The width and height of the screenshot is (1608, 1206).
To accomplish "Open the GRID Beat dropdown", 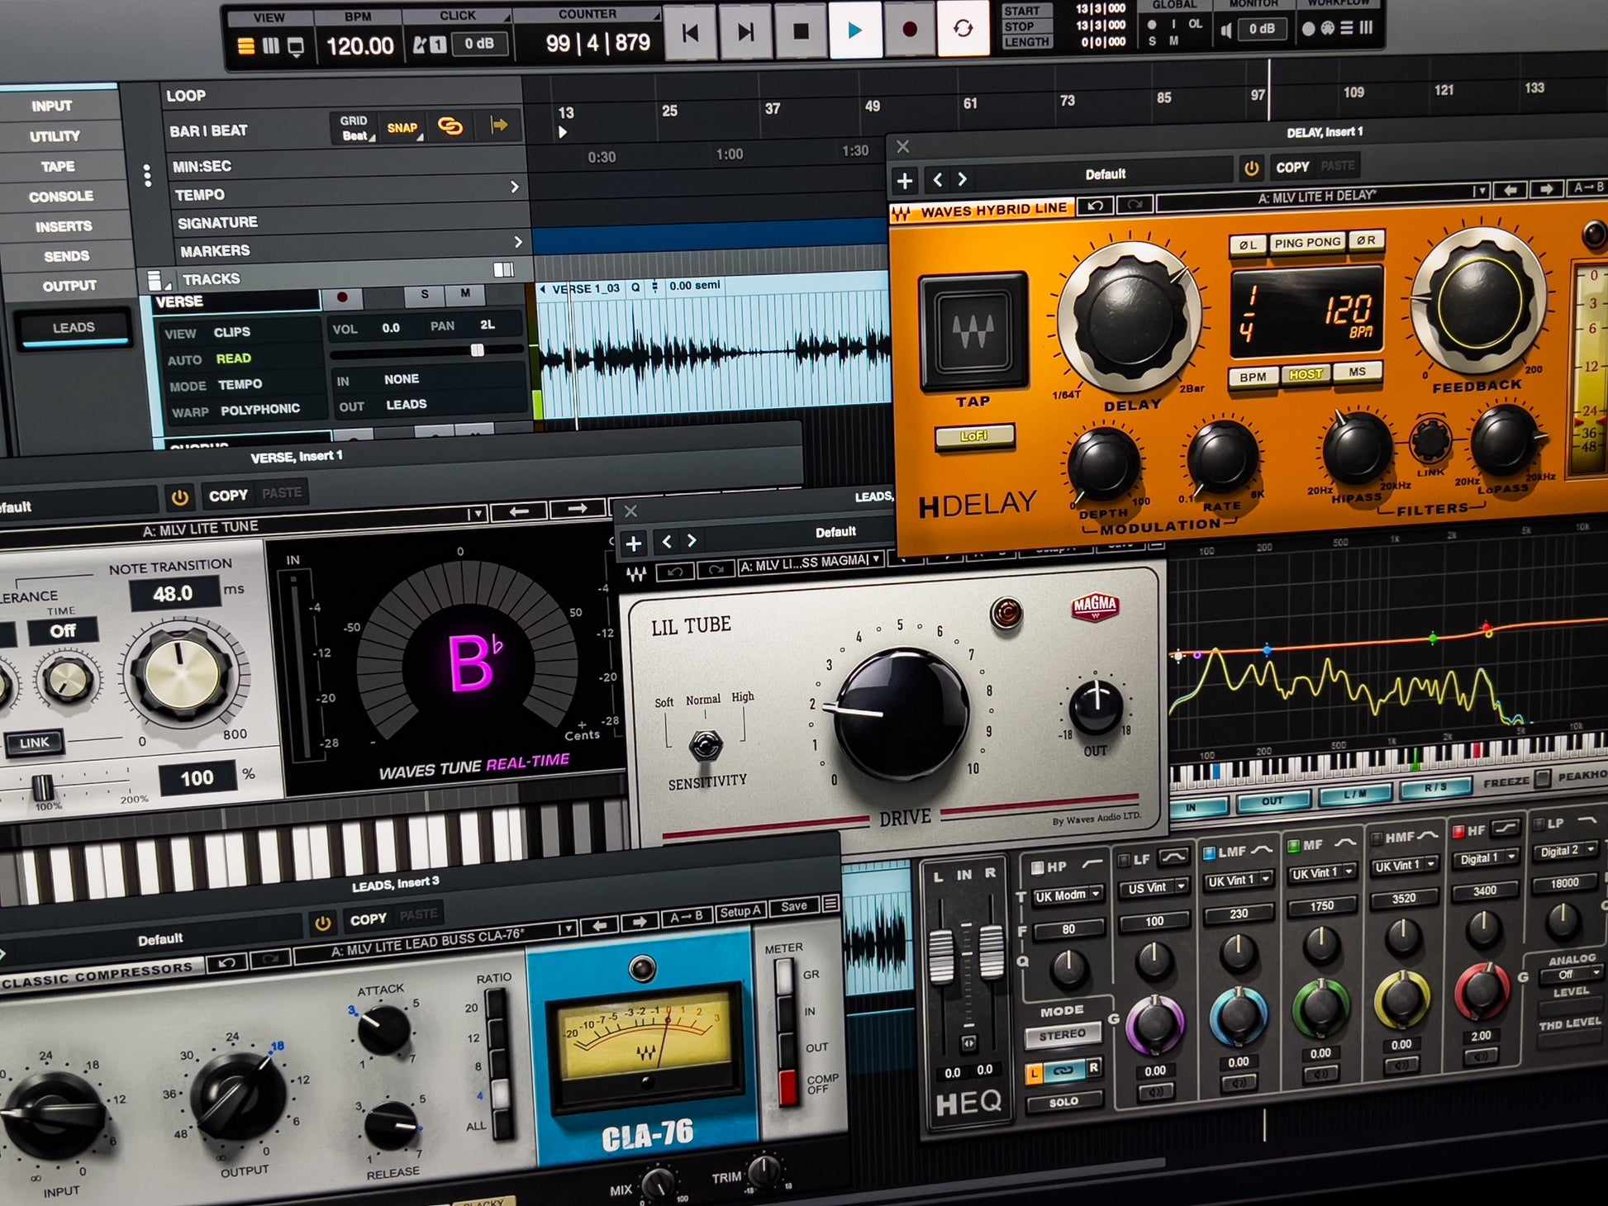I will coord(355,128).
